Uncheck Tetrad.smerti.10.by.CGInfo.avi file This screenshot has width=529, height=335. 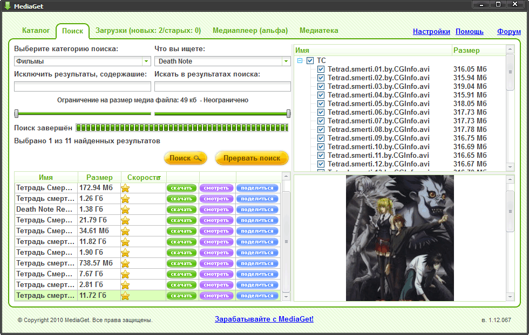point(321,147)
